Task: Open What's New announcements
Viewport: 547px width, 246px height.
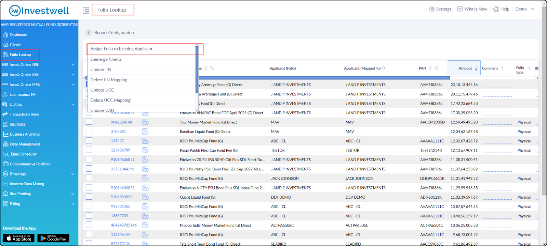Action: (x=472, y=9)
